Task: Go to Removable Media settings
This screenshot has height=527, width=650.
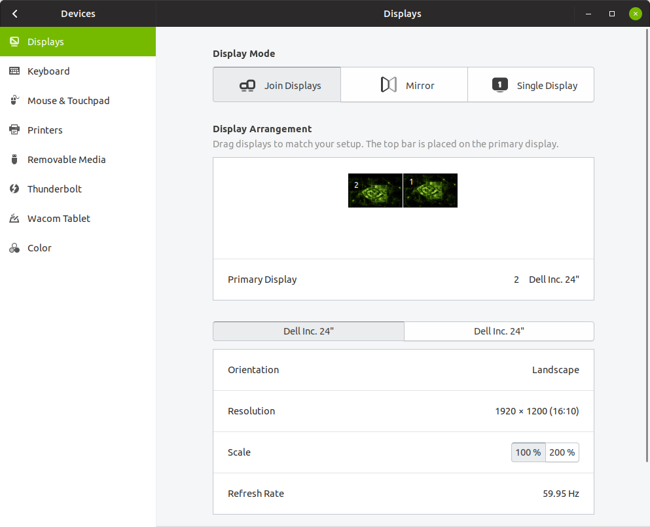Action: click(66, 160)
